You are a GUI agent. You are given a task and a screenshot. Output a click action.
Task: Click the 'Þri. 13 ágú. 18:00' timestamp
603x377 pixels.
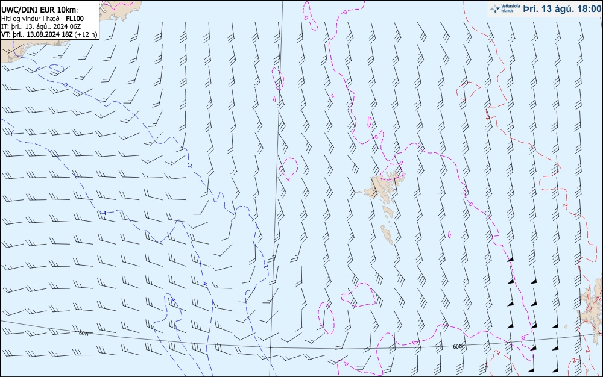[x=562, y=8]
